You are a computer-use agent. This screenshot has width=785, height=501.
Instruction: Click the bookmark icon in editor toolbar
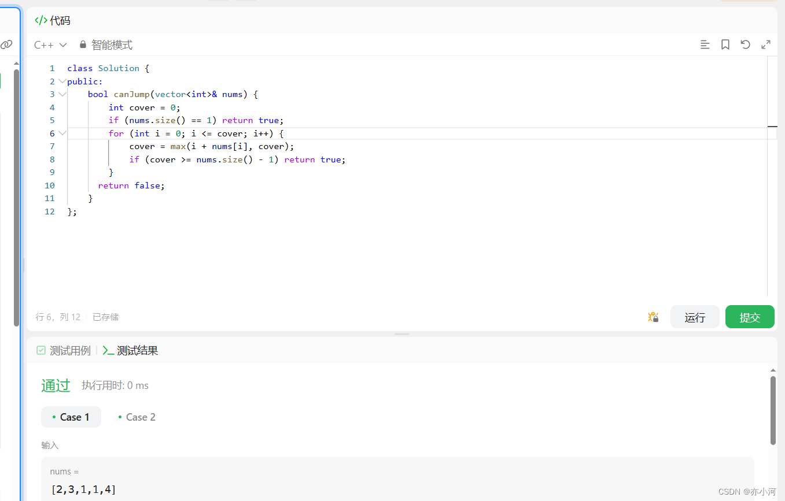(725, 44)
